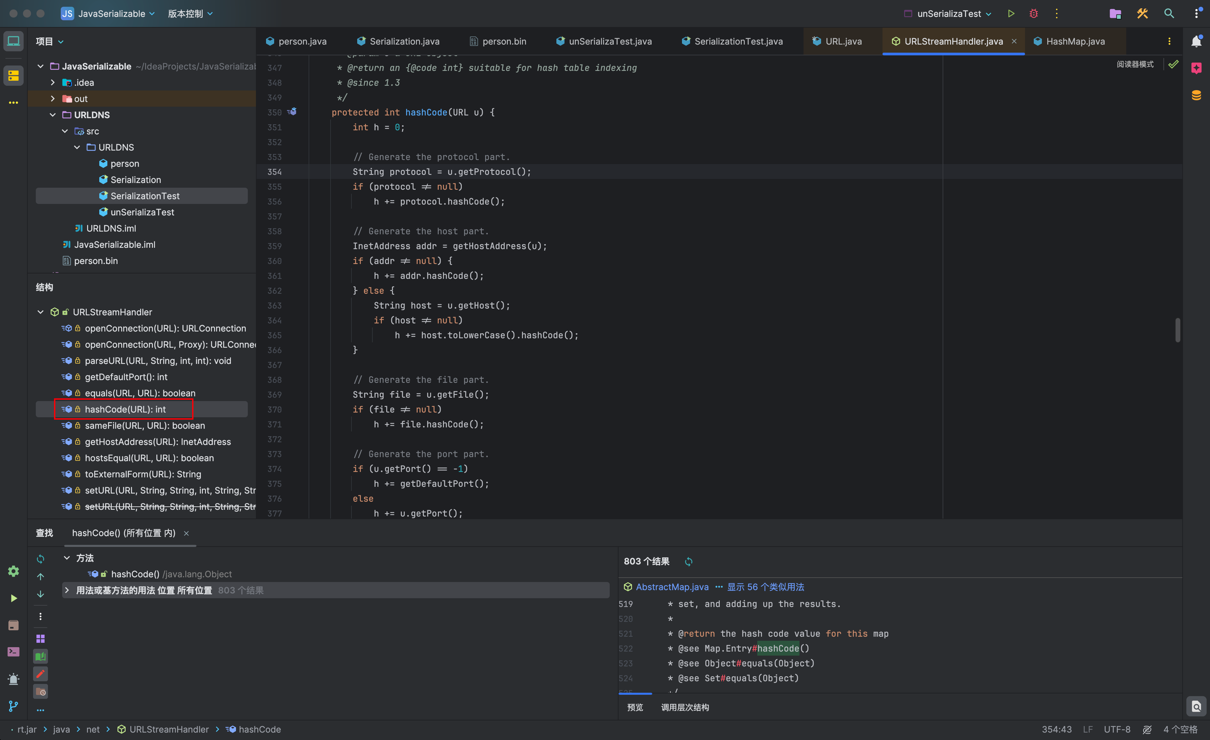Open Terminal tool window icon
Screen dimensions: 1210x740
coord(13,652)
